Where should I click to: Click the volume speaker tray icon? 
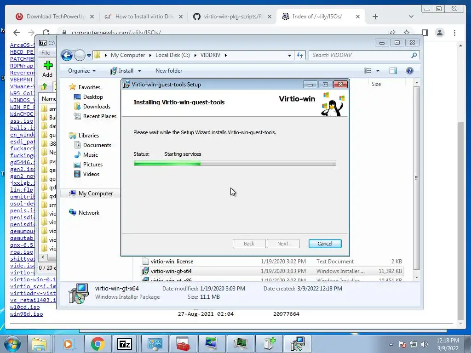point(425,344)
